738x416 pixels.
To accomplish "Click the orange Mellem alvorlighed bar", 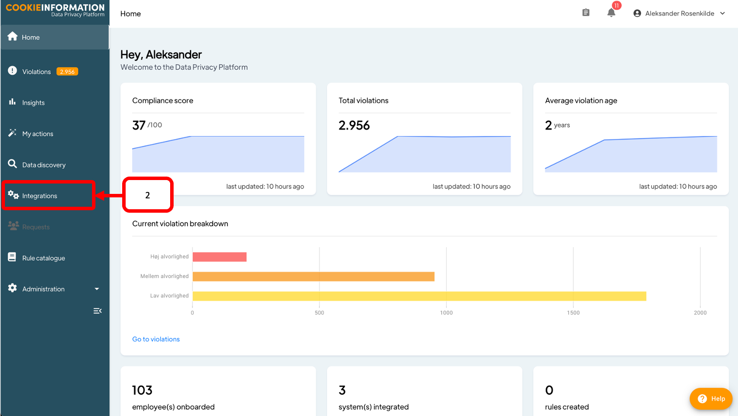I will coord(313,277).
